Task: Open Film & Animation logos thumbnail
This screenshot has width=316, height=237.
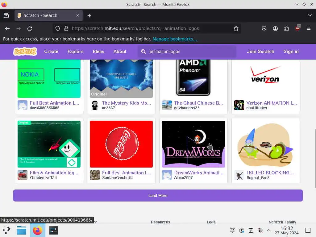Action: coord(49,144)
